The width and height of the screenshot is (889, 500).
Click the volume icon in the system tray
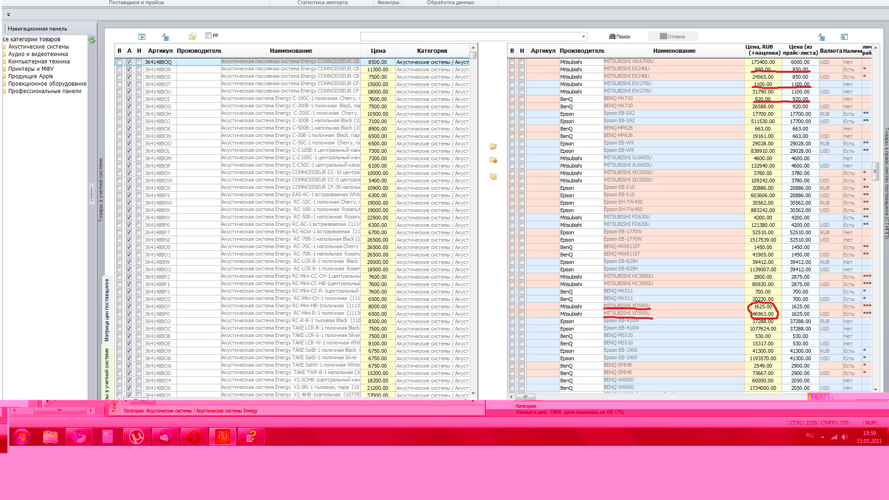click(845, 437)
